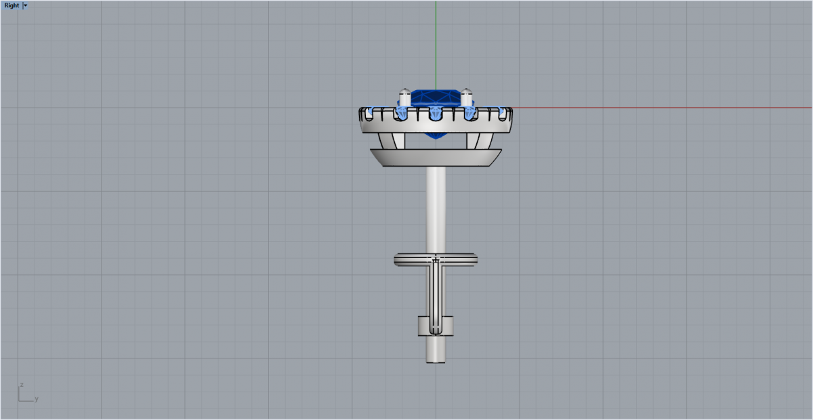The width and height of the screenshot is (813, 420).
Task: Select the blue gemstone on the earring
Action: [436, 97]
